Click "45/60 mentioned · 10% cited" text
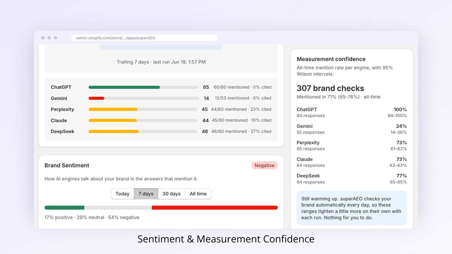Image resolution: width=452 pixels, height=254 pixels. [x=242, y=120]
